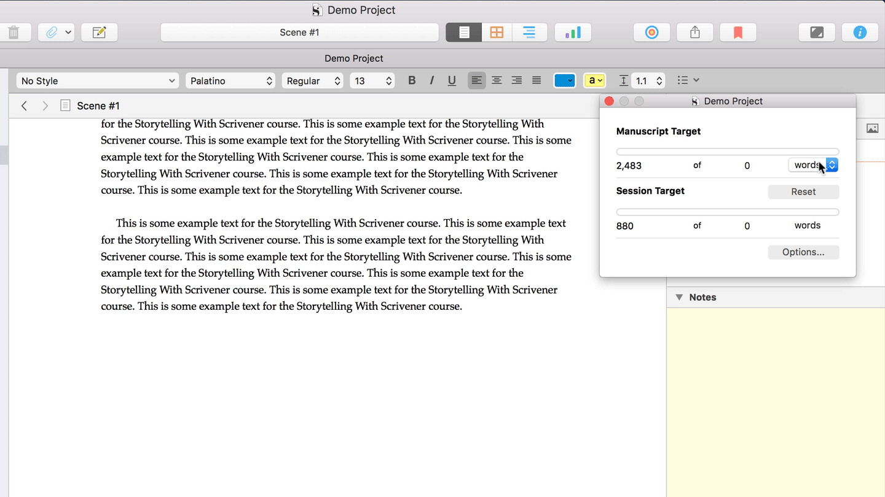Open the 1.1 line spacing stepper

659,81
